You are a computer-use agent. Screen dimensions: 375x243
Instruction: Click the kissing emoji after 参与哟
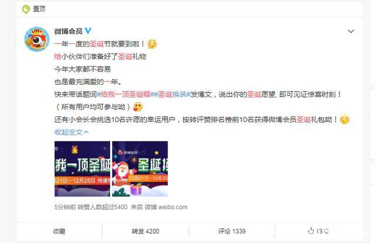click(x=138, y=107)
